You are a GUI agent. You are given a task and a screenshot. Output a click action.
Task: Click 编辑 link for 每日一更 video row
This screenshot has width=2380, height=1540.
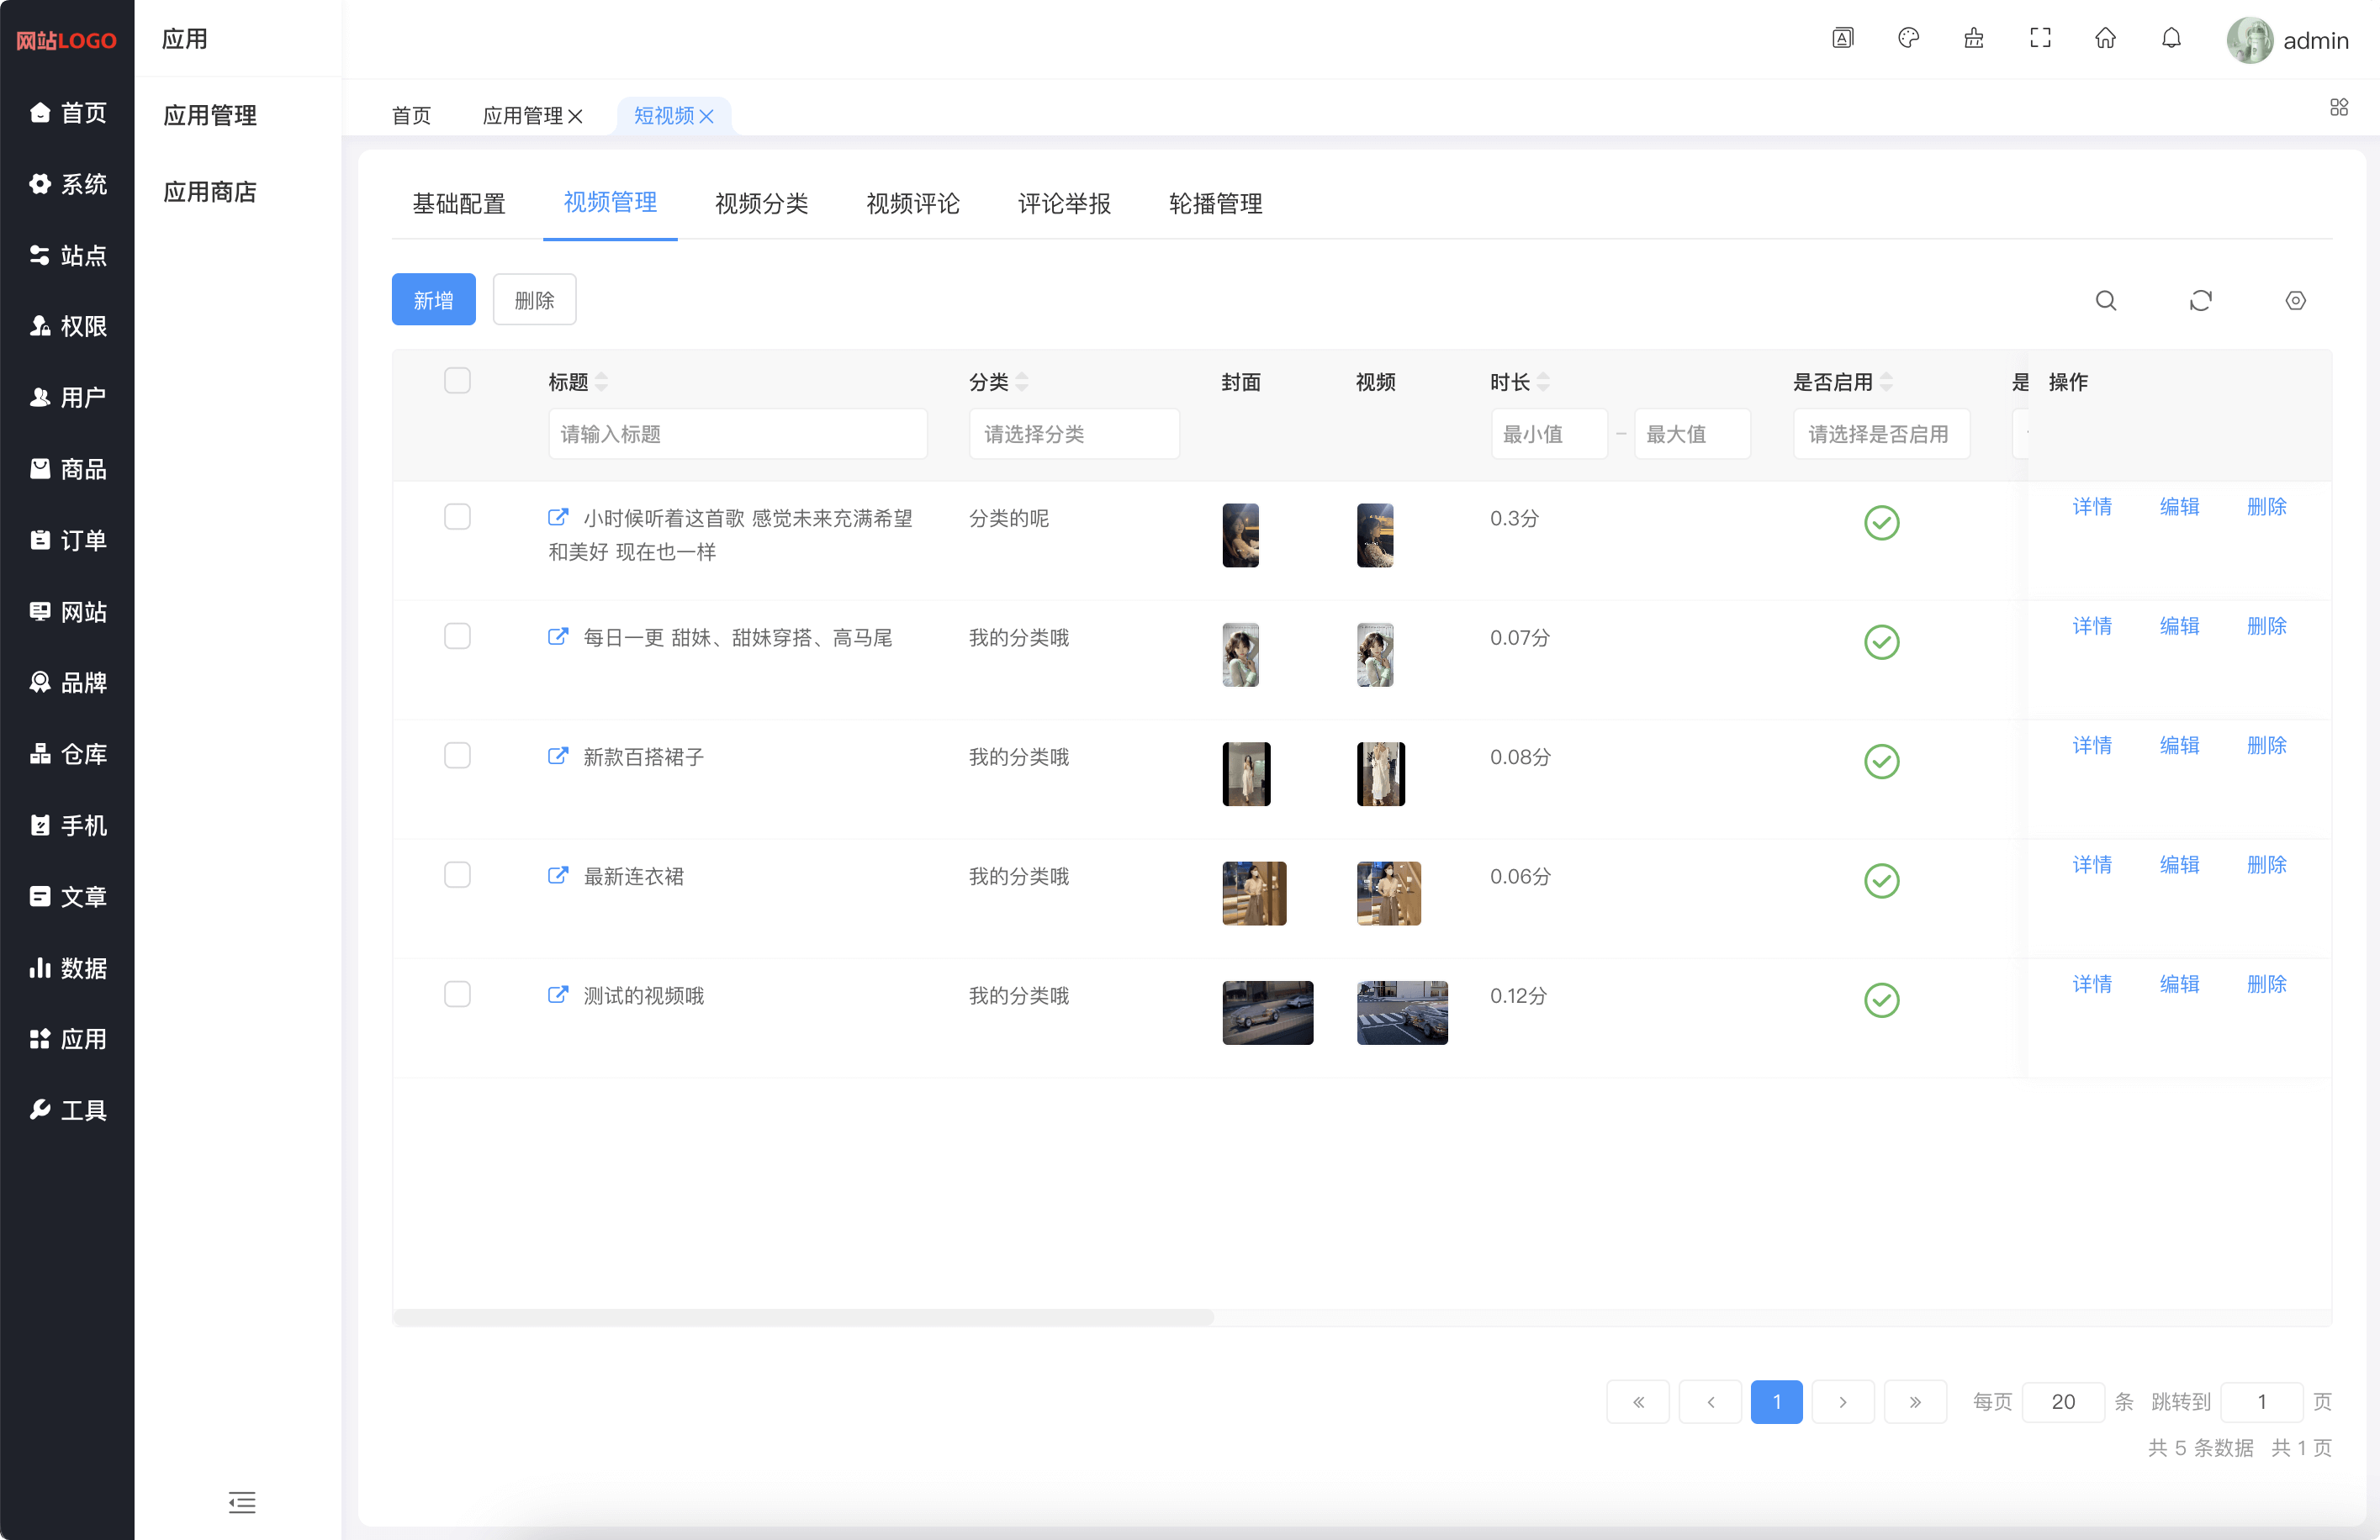point(2179,625)
